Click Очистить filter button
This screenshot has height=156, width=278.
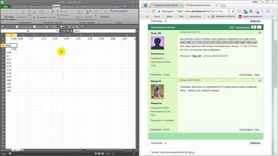[62, 11]
